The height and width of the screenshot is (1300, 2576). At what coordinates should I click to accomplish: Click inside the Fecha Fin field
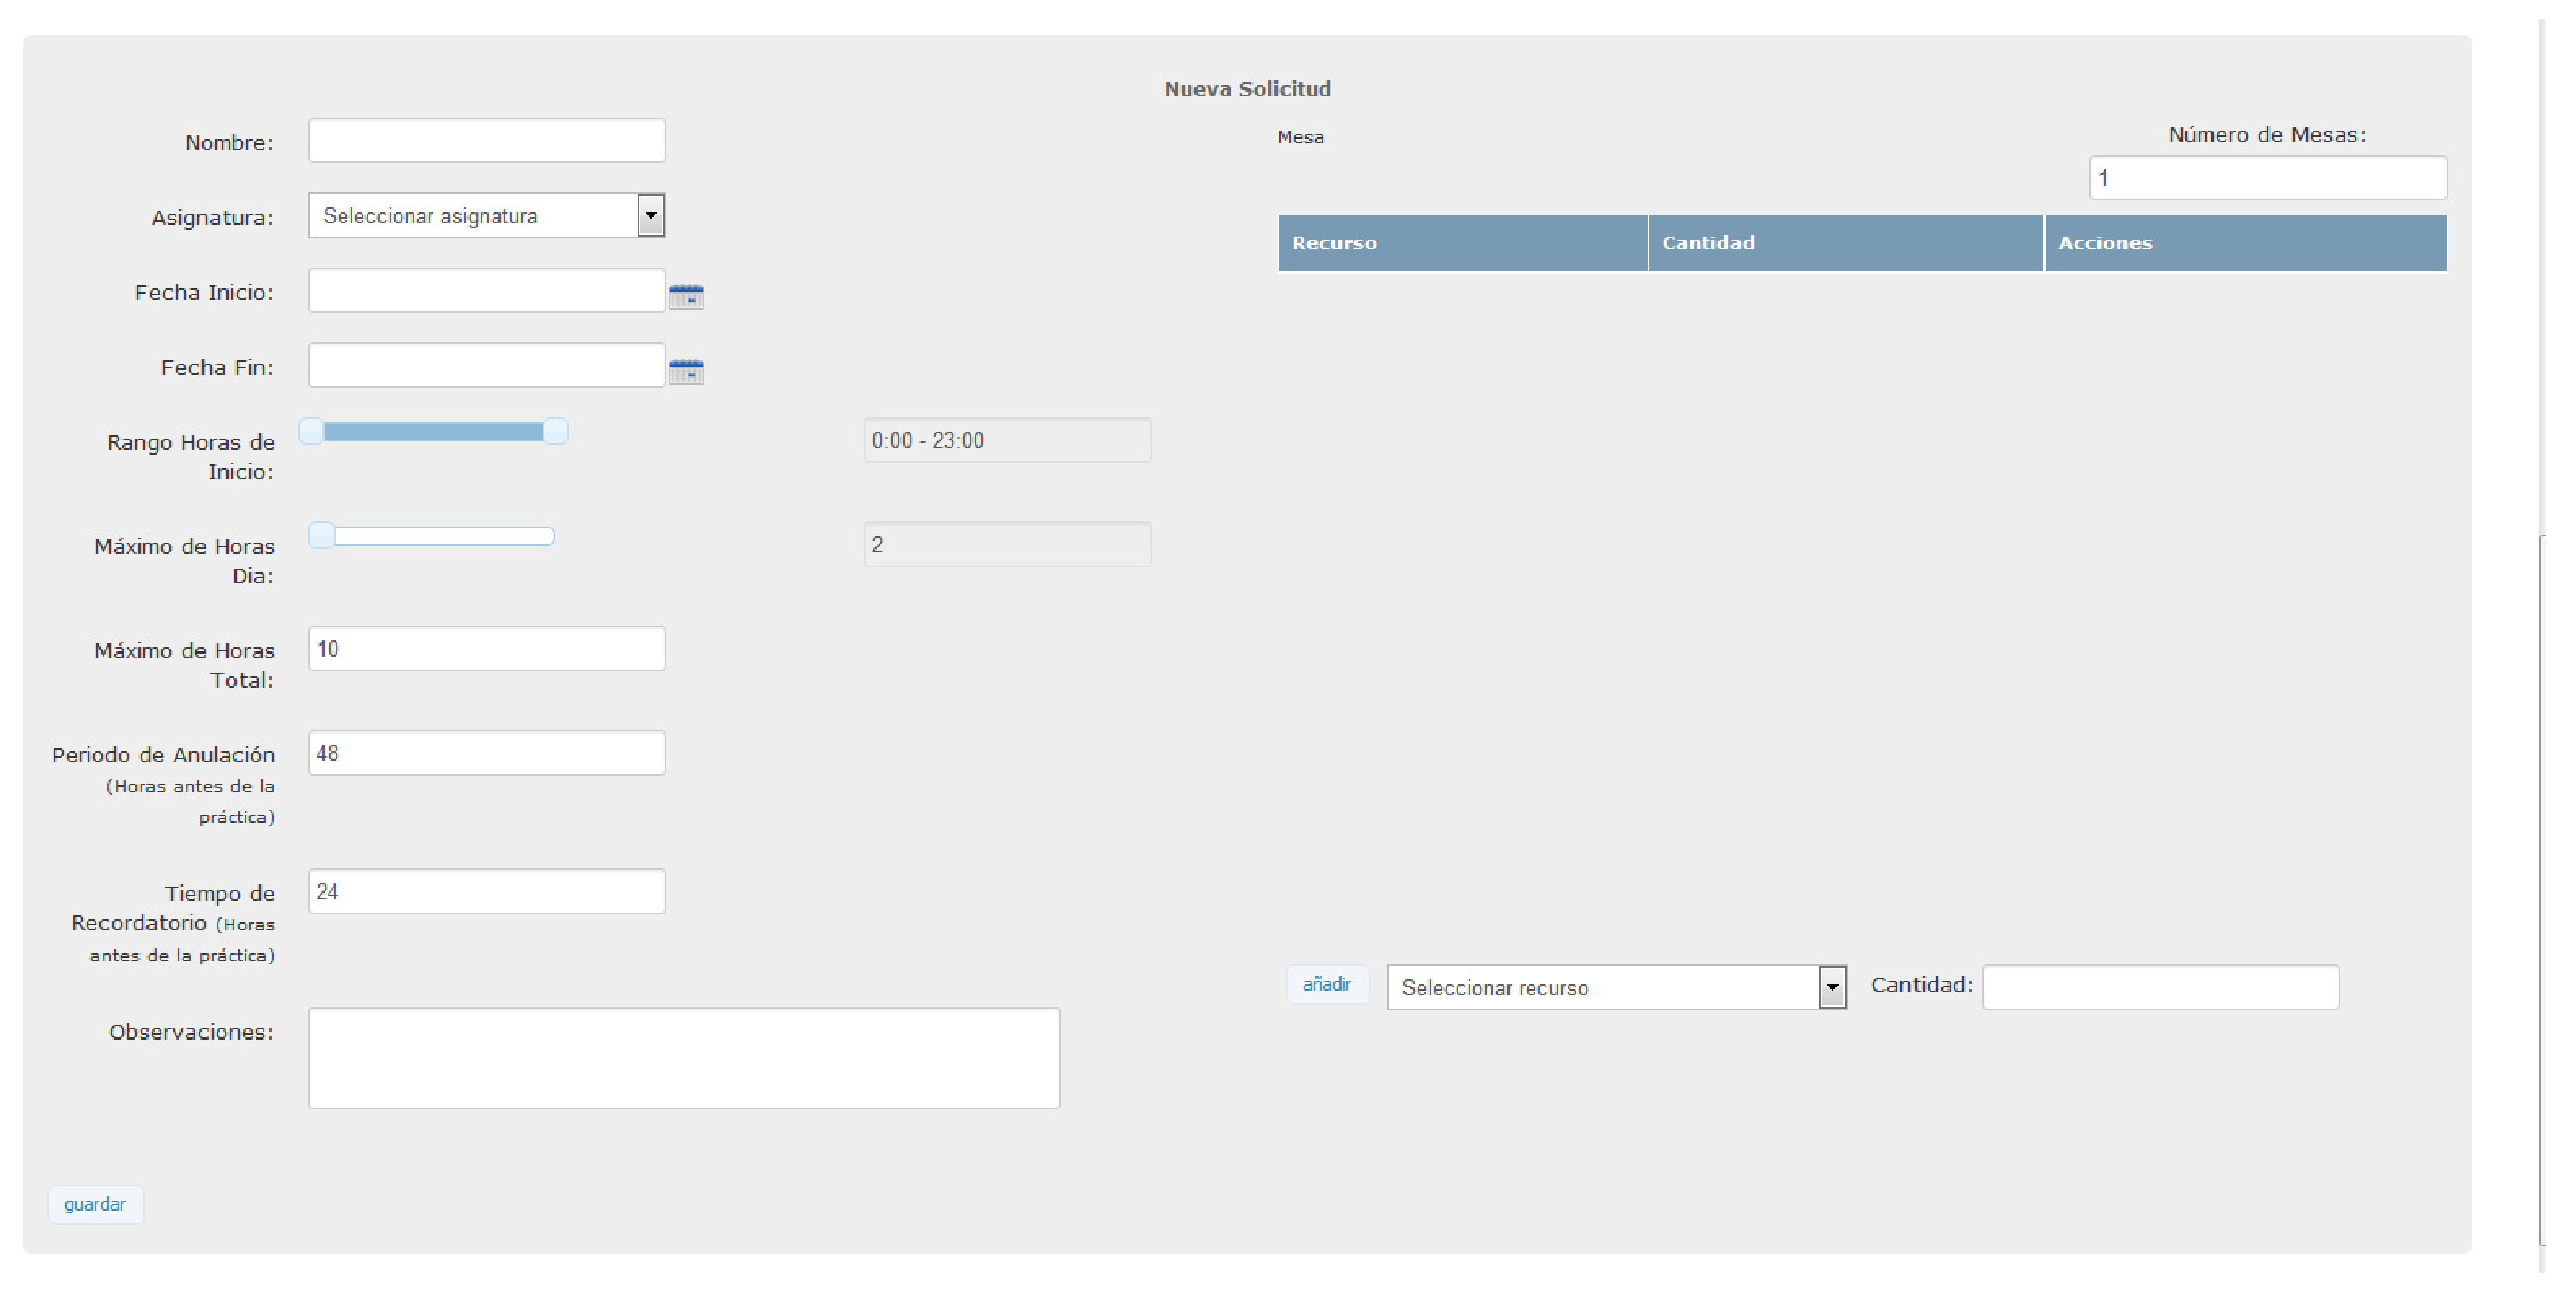(486, 366)
